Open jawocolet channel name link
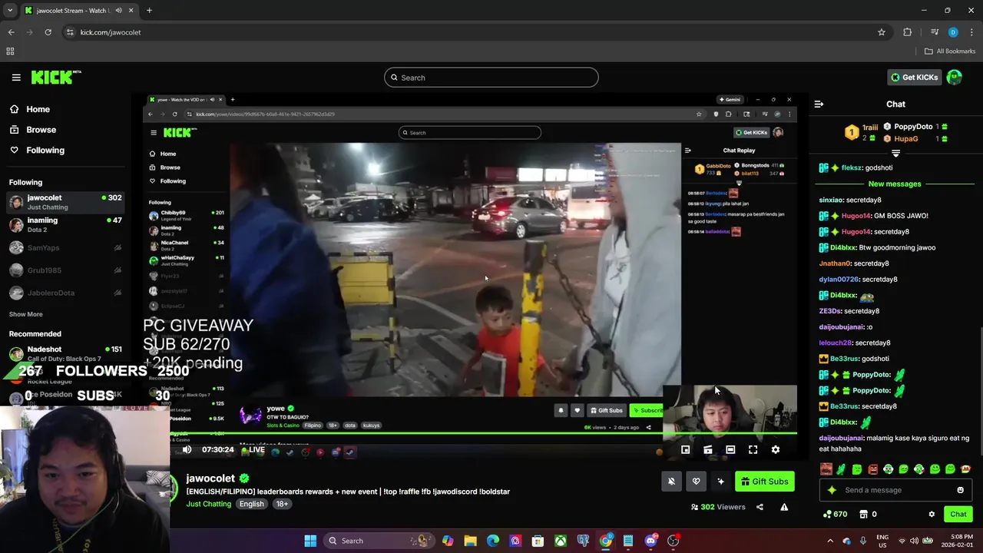 pyautogui.click(x=210, y=478)
